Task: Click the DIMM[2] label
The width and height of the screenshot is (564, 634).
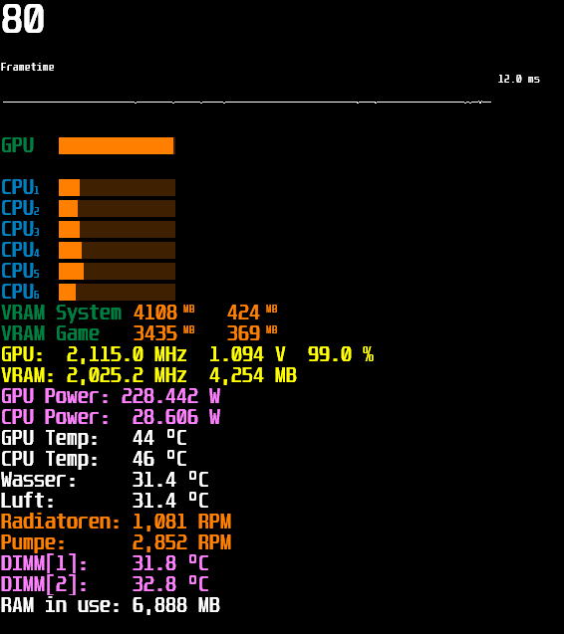Action: click(44, 584)
